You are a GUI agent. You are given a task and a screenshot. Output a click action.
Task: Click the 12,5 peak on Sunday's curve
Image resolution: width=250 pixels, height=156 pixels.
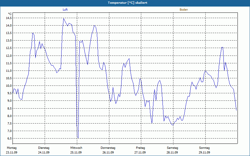(222, 47)
